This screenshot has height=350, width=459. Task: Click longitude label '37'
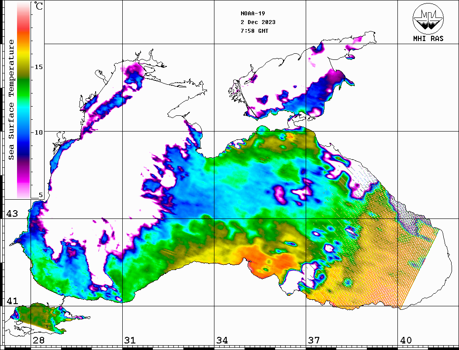pyautogui.click(x=314, y=340)
